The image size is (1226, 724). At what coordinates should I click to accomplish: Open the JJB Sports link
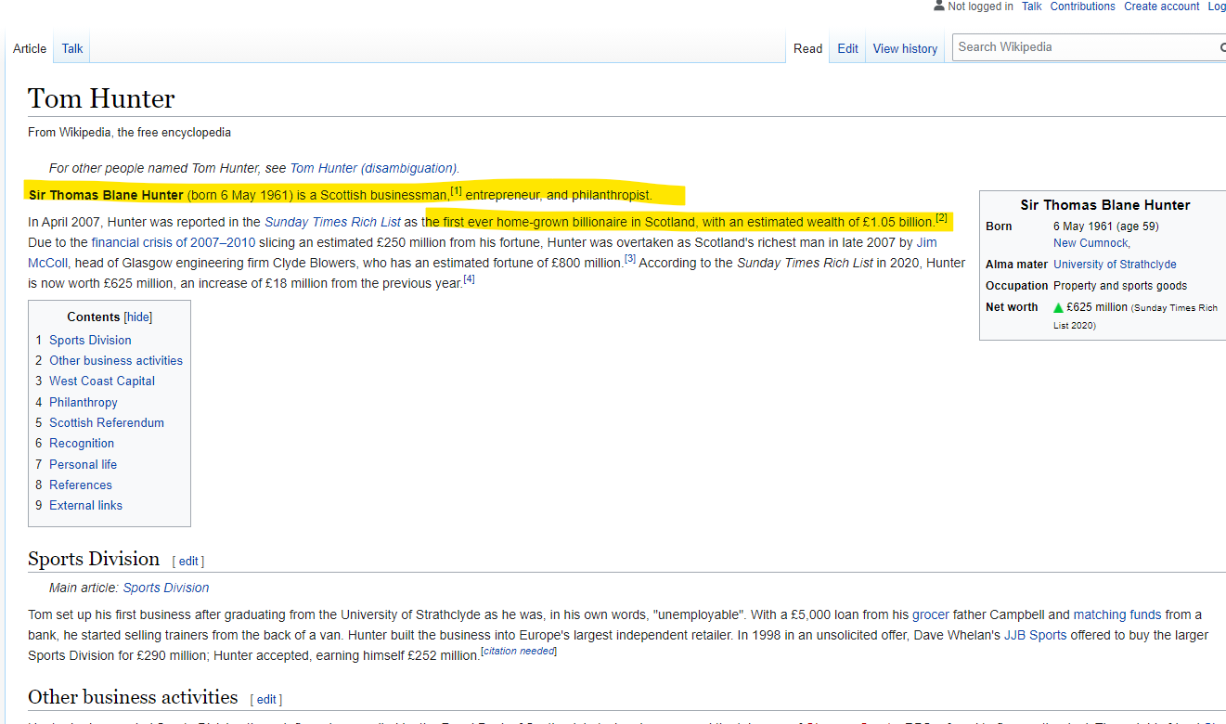click(x=1036, y=635)
